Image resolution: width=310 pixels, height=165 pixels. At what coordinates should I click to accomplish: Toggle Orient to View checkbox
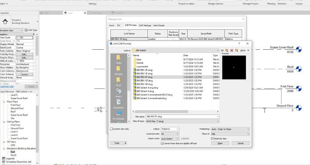[x=212, y=139]
